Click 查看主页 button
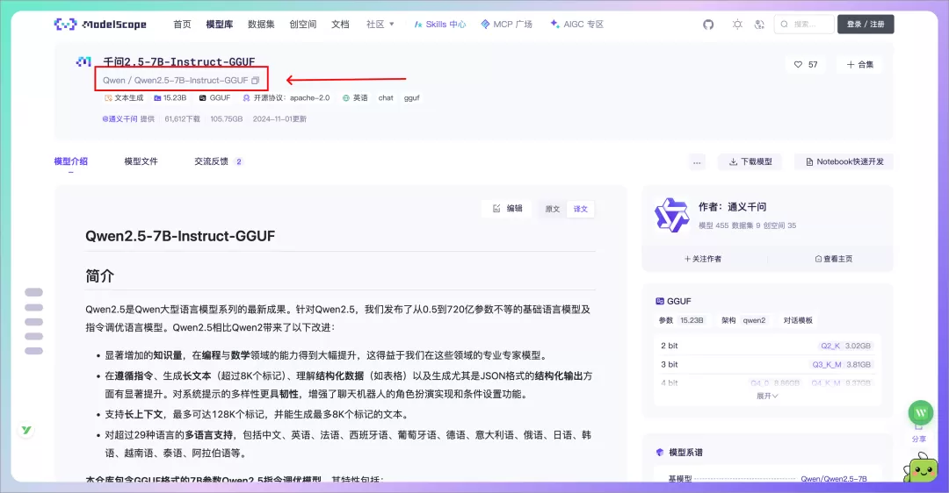This screenshot has width=949, height=493. 833,259
